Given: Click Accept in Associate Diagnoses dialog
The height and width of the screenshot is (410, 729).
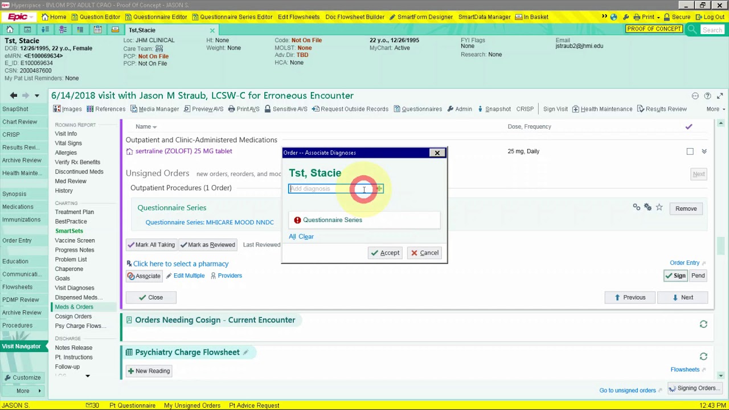Looking at the screenshot, I should pyautogui.click(x=385, y=253).
